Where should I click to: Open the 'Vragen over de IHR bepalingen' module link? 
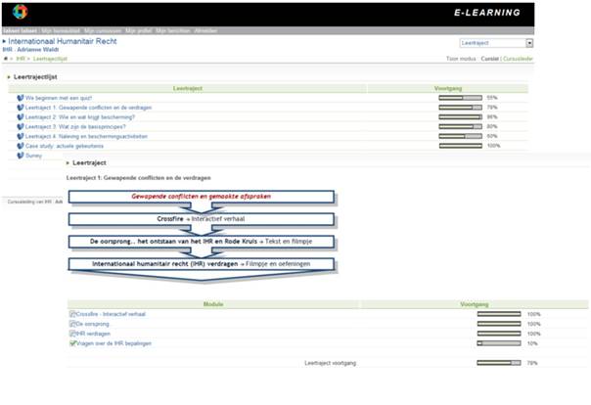tap(114, 343)
